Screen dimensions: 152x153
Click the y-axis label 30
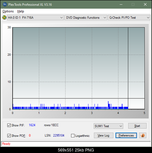pyautogui.click(x=9, y=27)
